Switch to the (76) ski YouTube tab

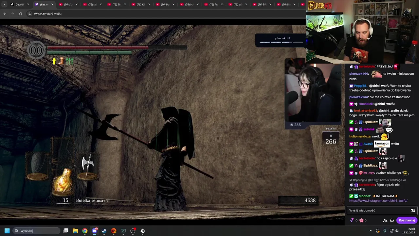pyautogui.click(x=92, y=5)
